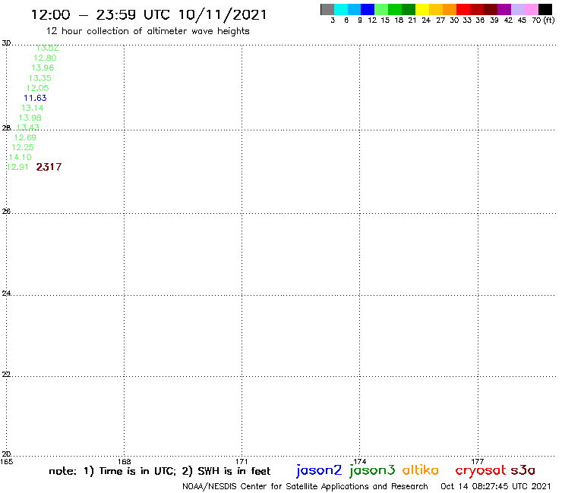562x493 pixels.
Task: Click the cyan swatch in the color legend
Action: click(x=341, y=9)
